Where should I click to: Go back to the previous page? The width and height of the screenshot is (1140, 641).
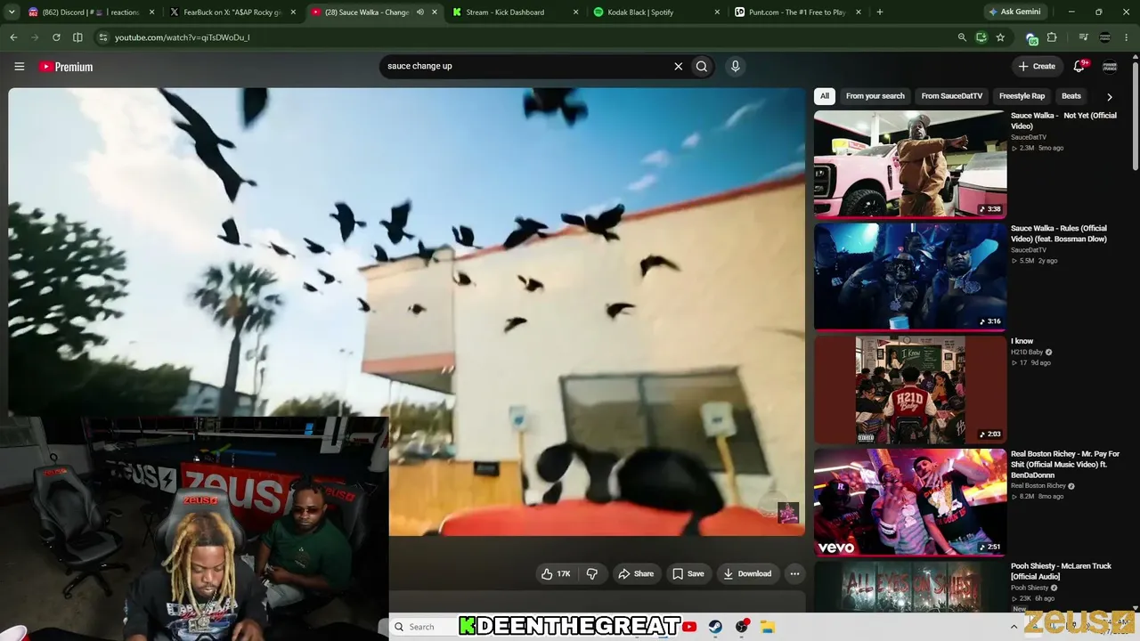tap(13, 37)
